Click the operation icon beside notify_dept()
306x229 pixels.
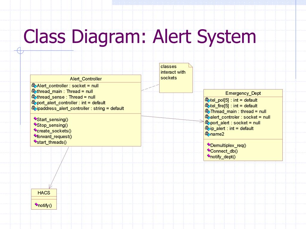209,156
